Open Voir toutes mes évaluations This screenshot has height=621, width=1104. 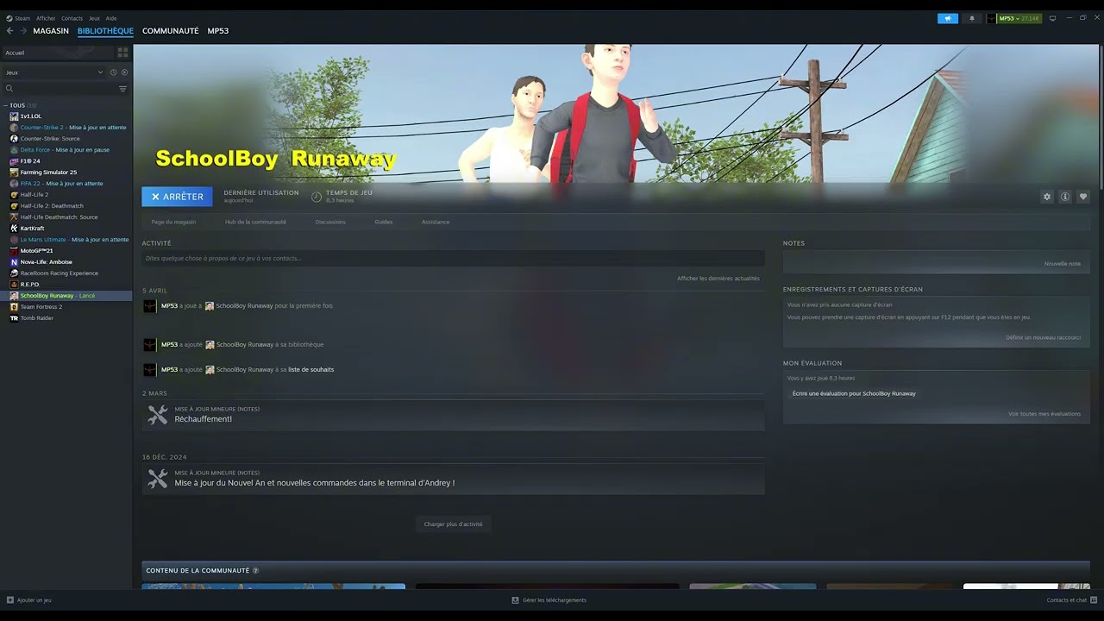pos(1044,414)
